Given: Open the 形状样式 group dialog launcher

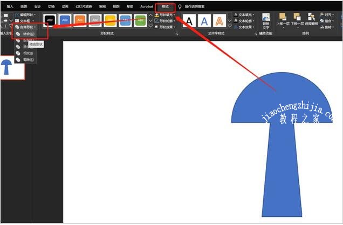Looking at the screenshot, I should (x=177, y=34).
